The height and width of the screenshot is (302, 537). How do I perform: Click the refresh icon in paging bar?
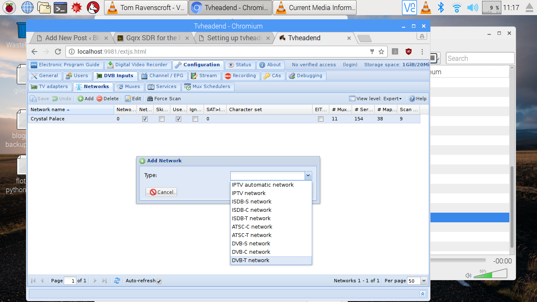(117, 281)
